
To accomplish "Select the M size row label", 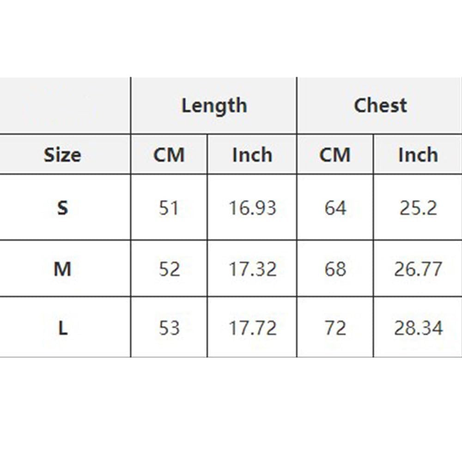I will (62, 268).
